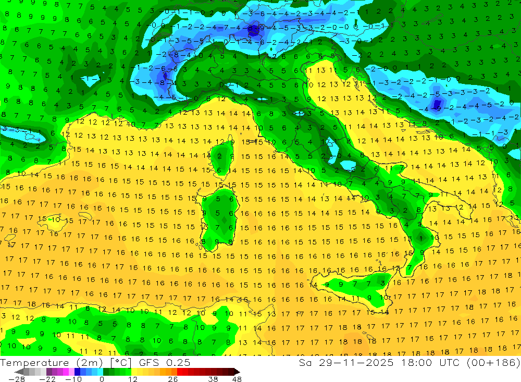Select the dark navy blue legend swatch
The width and height of the screenshot is (521, 382).
(x=78, y=372)
